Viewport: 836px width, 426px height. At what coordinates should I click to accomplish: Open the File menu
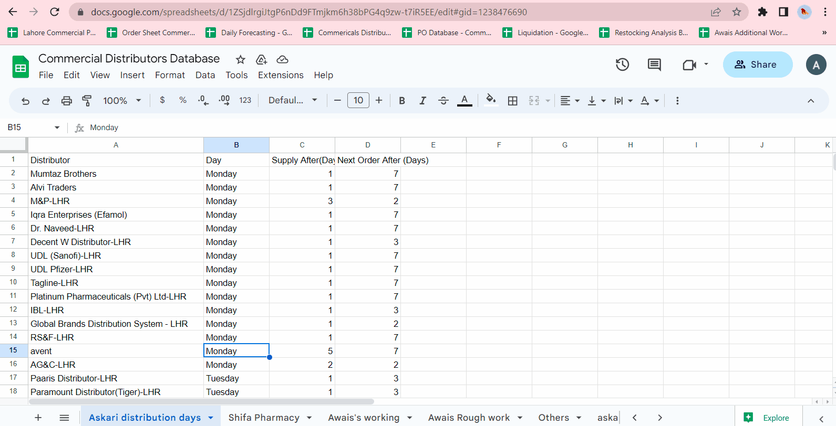[x=46, y=75]
